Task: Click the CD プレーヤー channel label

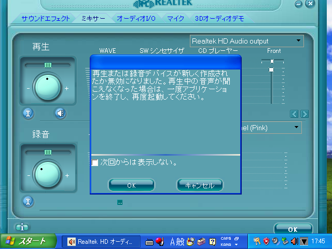Action: click(218, 51)
